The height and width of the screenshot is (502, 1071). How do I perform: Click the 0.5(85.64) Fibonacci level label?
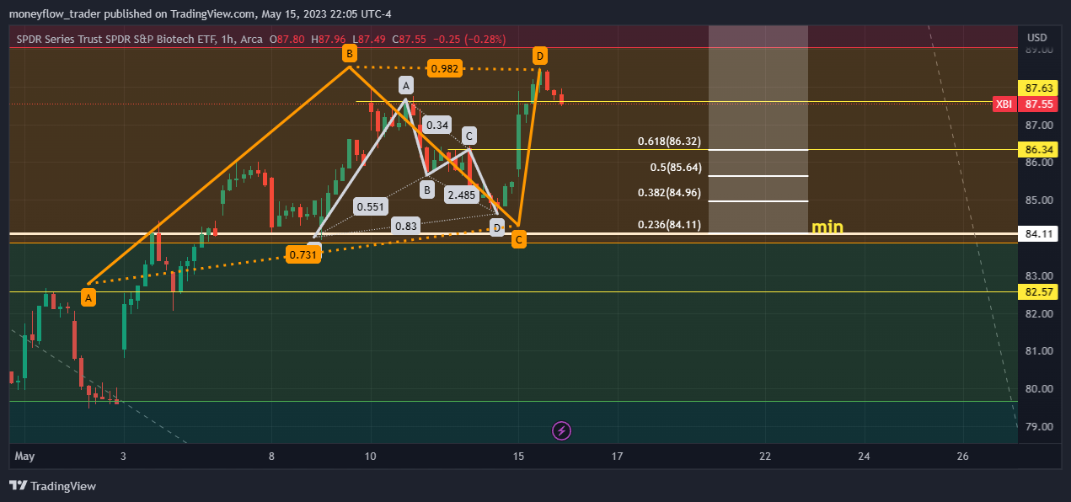click(x=675, y=168)
